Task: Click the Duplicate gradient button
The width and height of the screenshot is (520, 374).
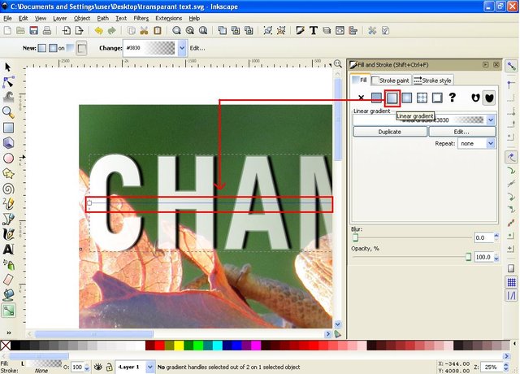Action: click(x=390, y=132)
